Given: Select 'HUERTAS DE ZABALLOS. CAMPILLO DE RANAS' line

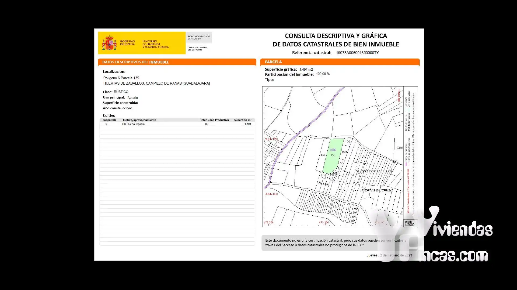Looking at the screenshot, I should pos(156,83).
